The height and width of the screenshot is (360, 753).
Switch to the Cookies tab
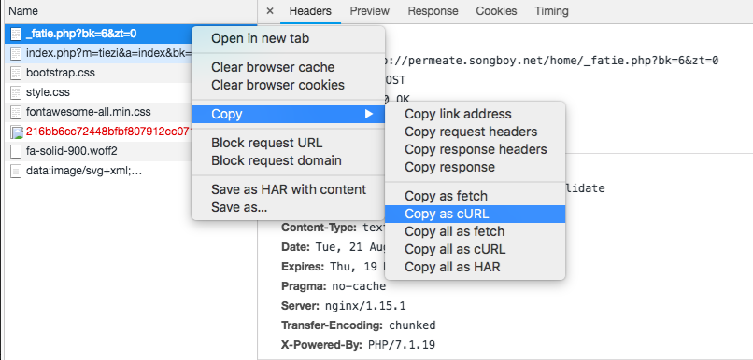[x=496, y=11]
